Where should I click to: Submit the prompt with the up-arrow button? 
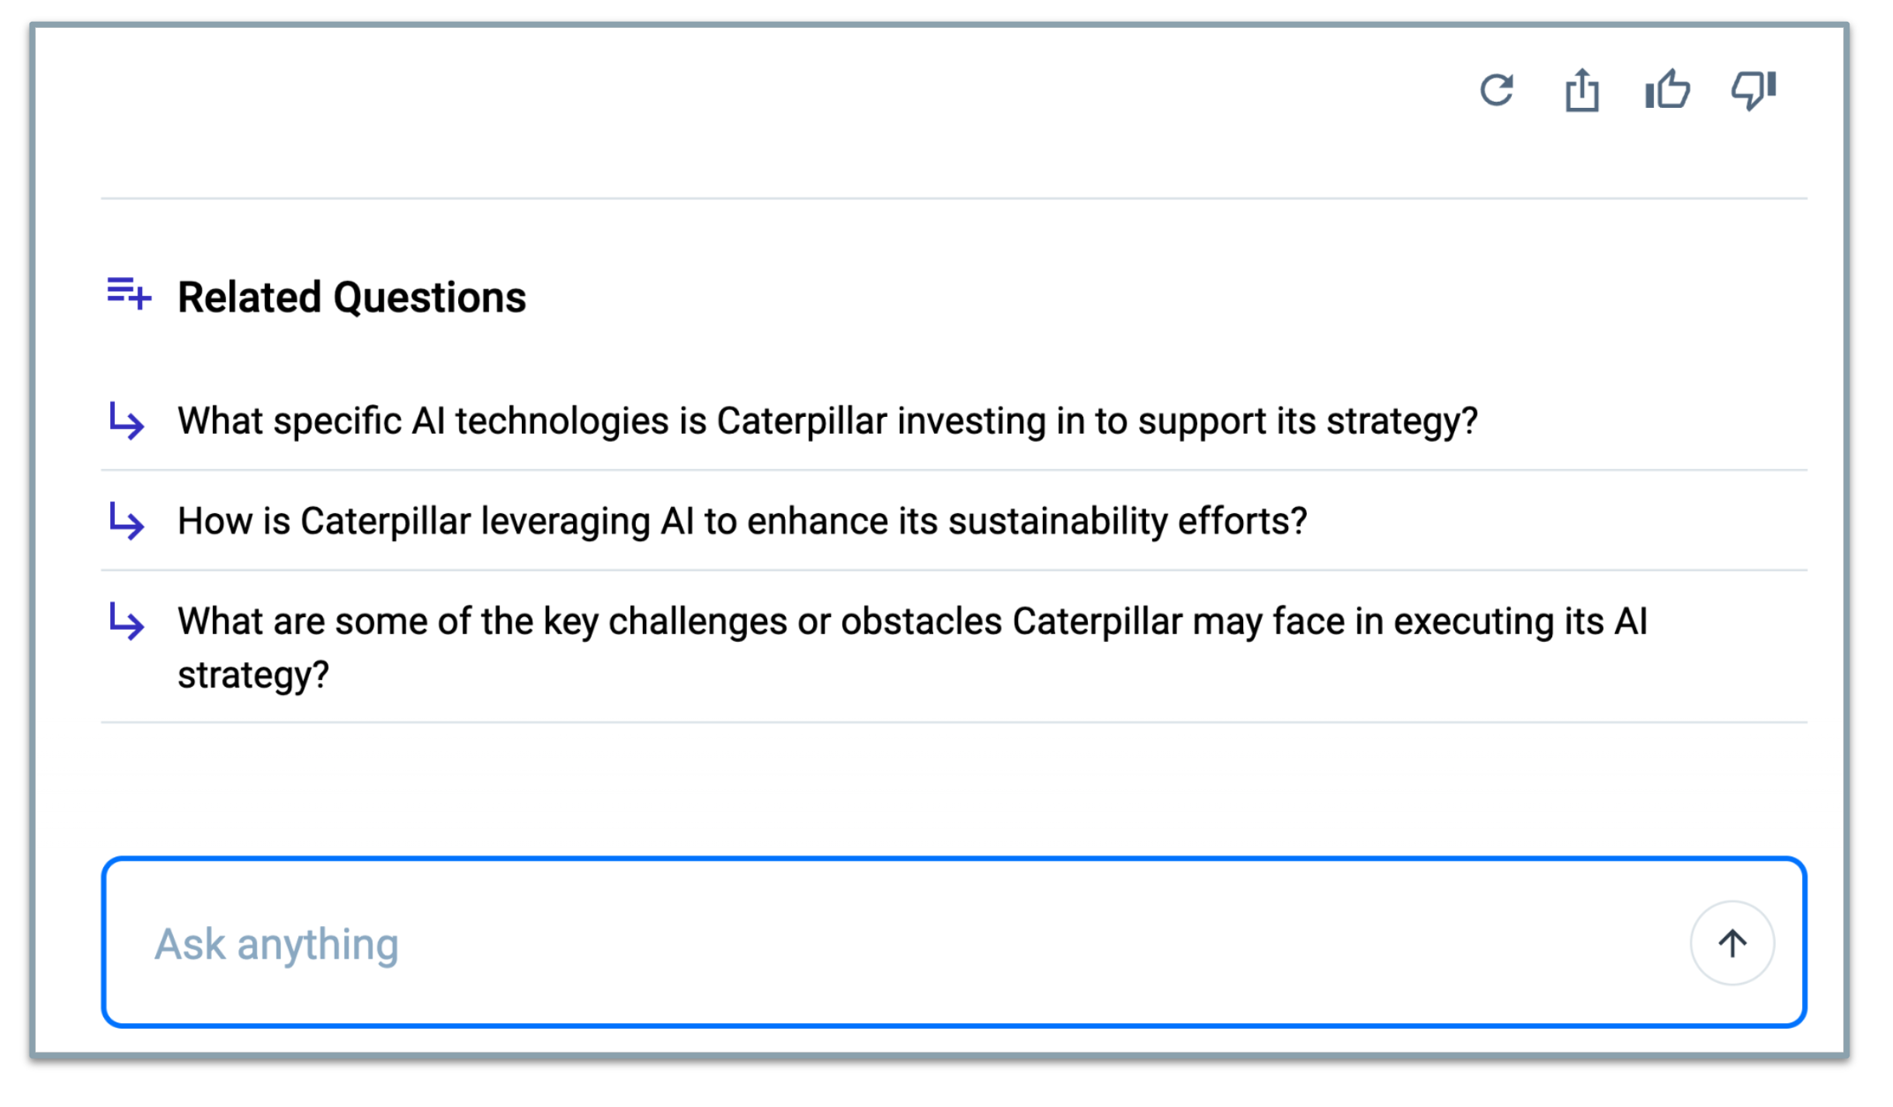[x=1732, y=943]
